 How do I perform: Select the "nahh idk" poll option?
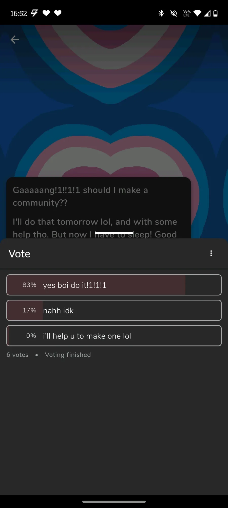coord(114,310)
